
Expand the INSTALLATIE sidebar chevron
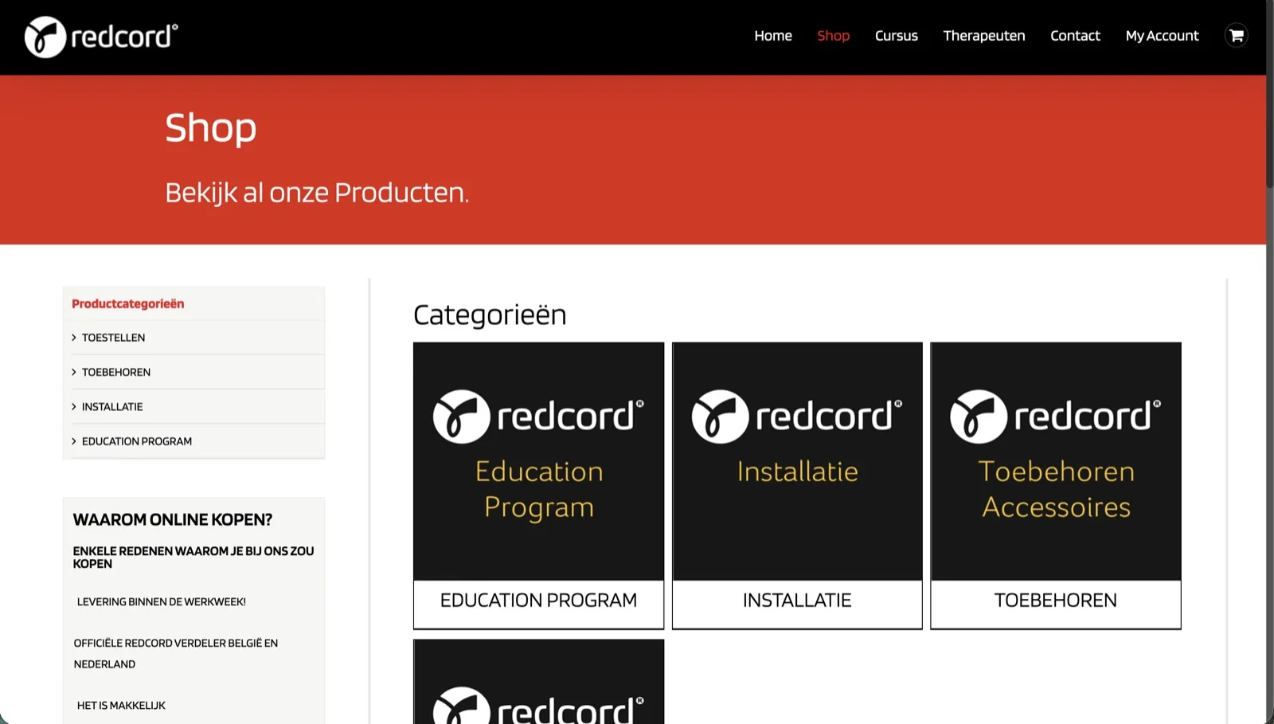pos(74,406)
